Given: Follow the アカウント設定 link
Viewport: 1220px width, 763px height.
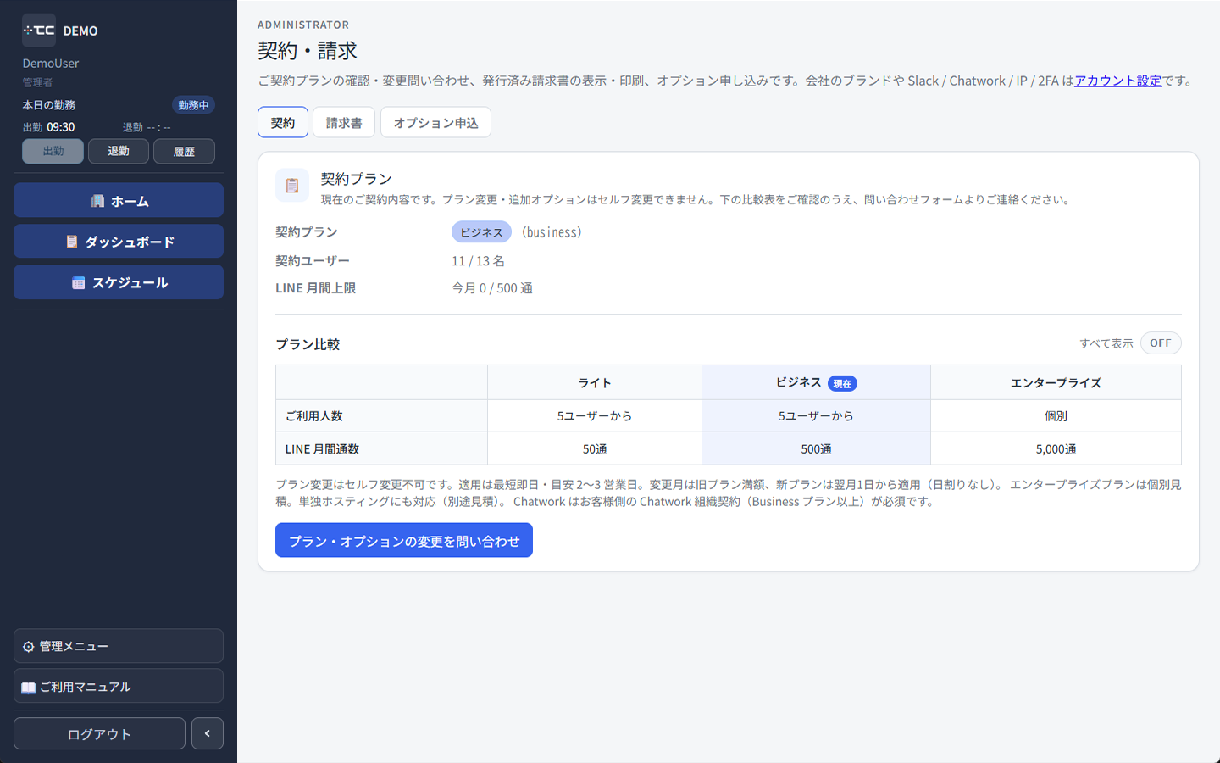Looking at the screenshot, I should click(1117, 81).
